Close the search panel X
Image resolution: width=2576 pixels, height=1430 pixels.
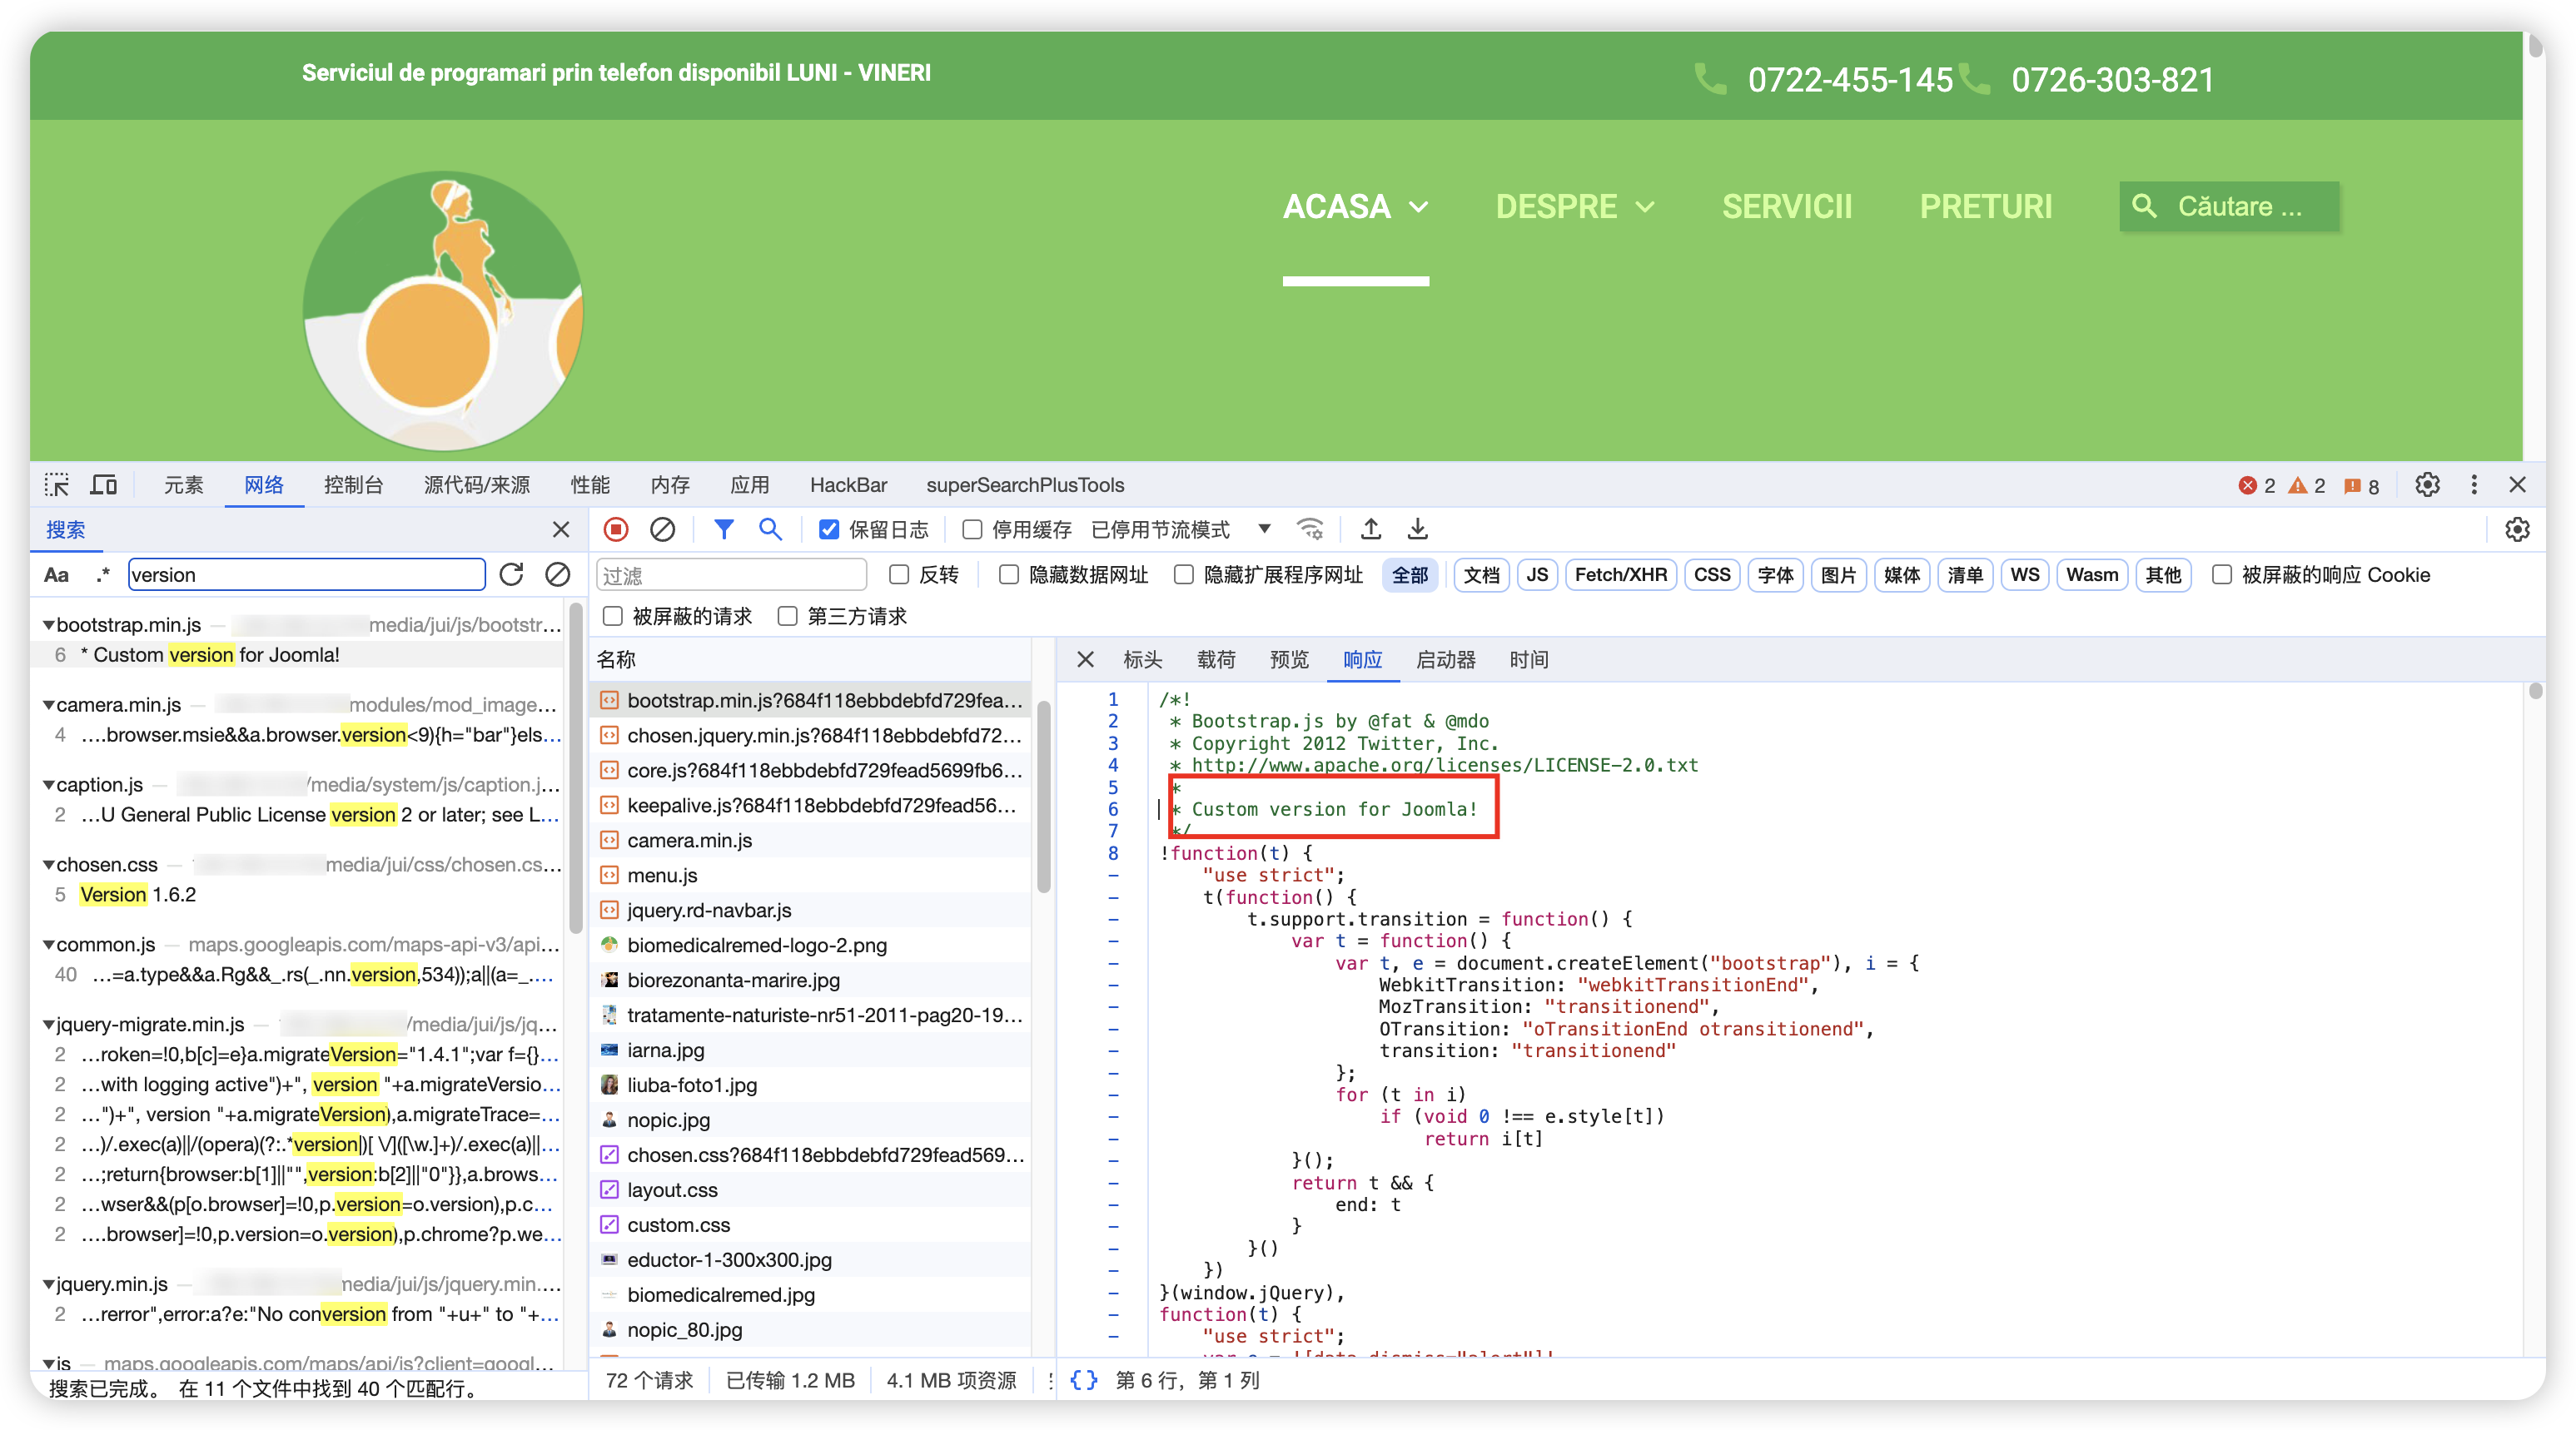(x=561, y=529)
